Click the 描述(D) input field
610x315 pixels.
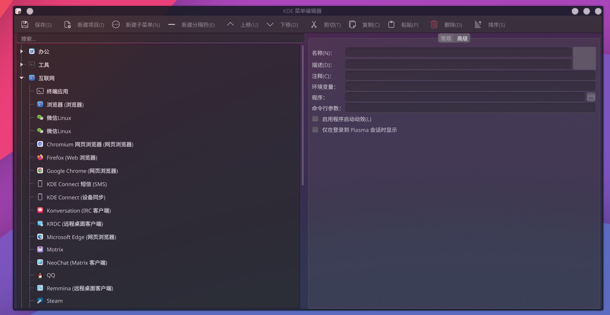coord(458,64)
